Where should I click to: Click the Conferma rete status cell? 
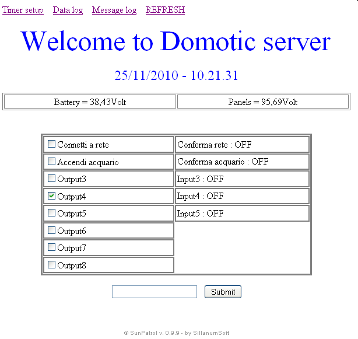tap(242, 145)
